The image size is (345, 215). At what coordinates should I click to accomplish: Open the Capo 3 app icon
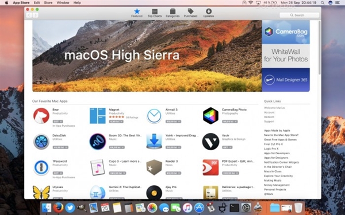pyautogui.click(x=98, y=167)
